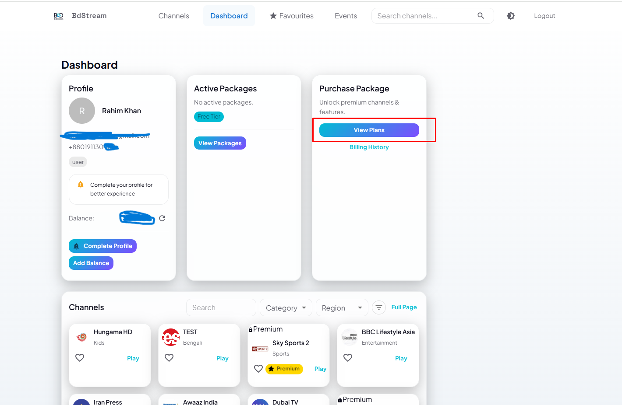Go to the Favourites tab
622x405 pixels.
pos(292,16)
